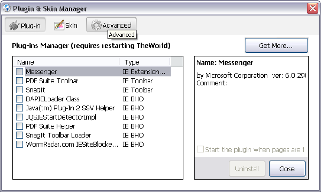Click 'Name: Messenger' in details panel
Screen dimensions: 321x192
[225, 63]
